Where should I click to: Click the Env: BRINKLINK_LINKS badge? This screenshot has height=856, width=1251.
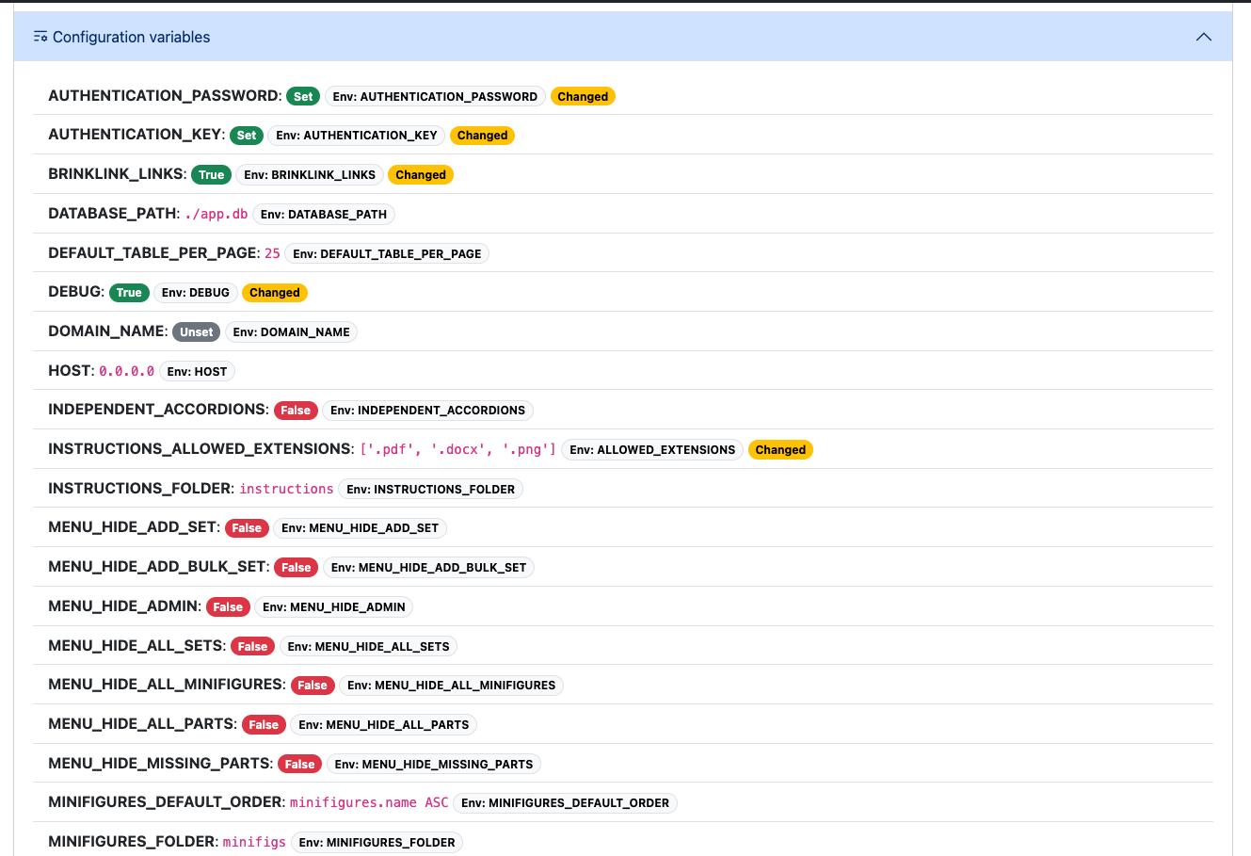click(x=310, y=175)
